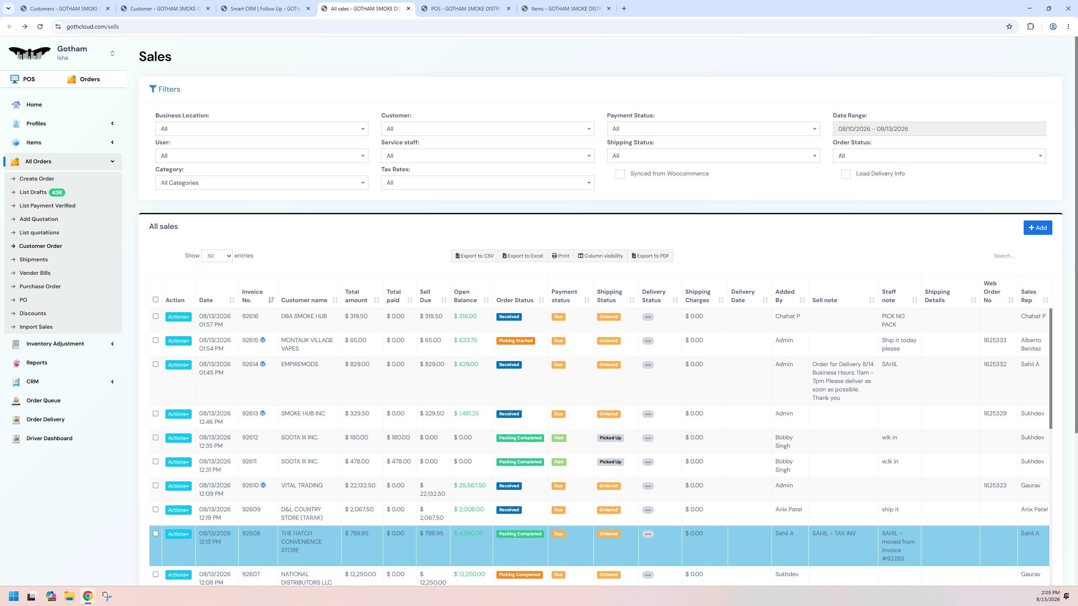Click the blue Add button
Image resolution: width=1078 pixels, height=606 pixels.
click(x=1038, y=228)
